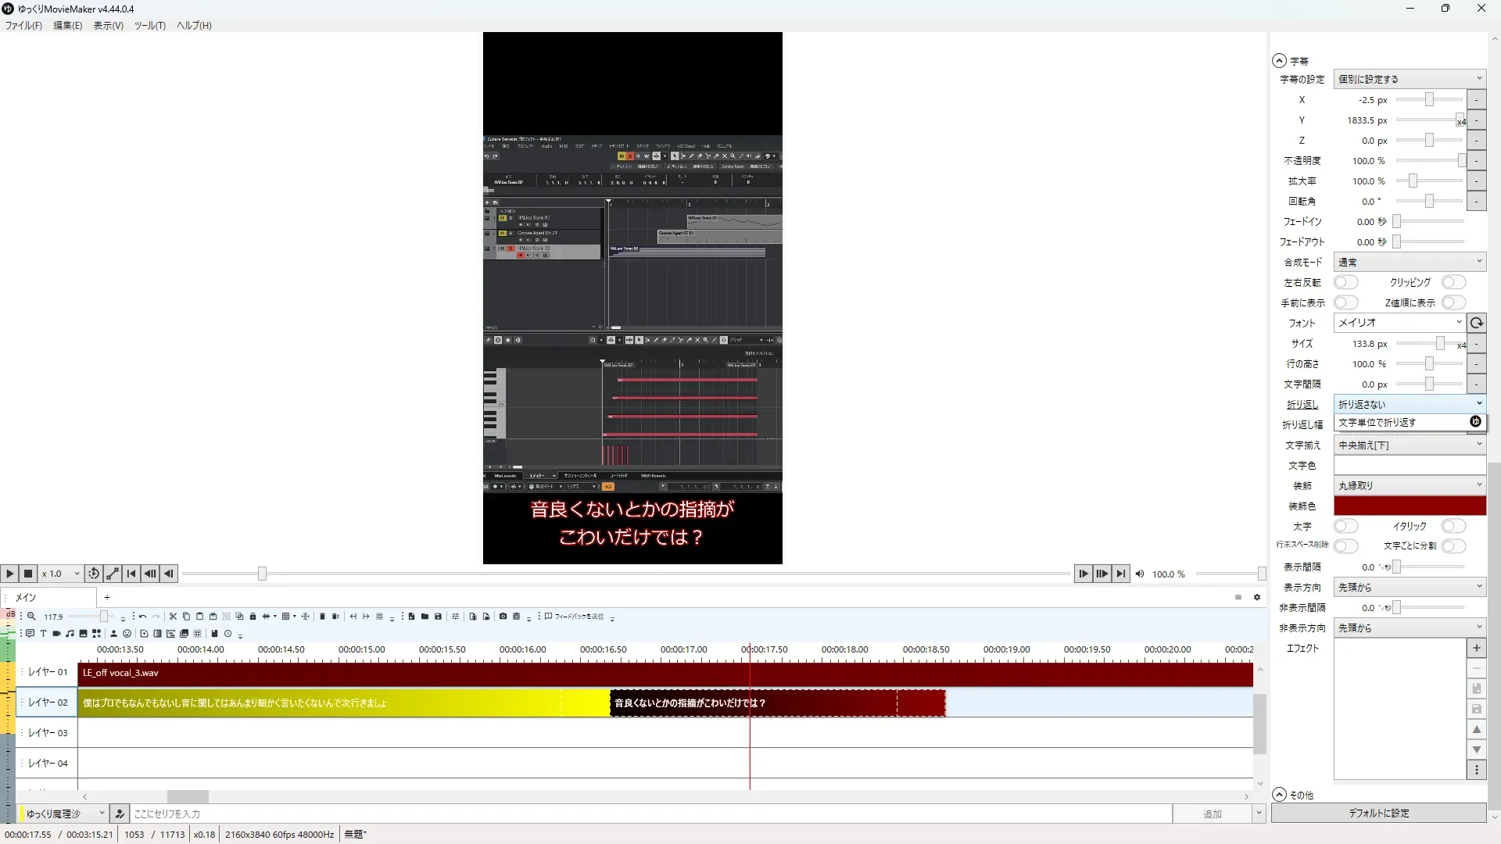Toggle the 左右反転 switch
Image resolution: width=1501 pixels, height=844 pixels.
1345,282
